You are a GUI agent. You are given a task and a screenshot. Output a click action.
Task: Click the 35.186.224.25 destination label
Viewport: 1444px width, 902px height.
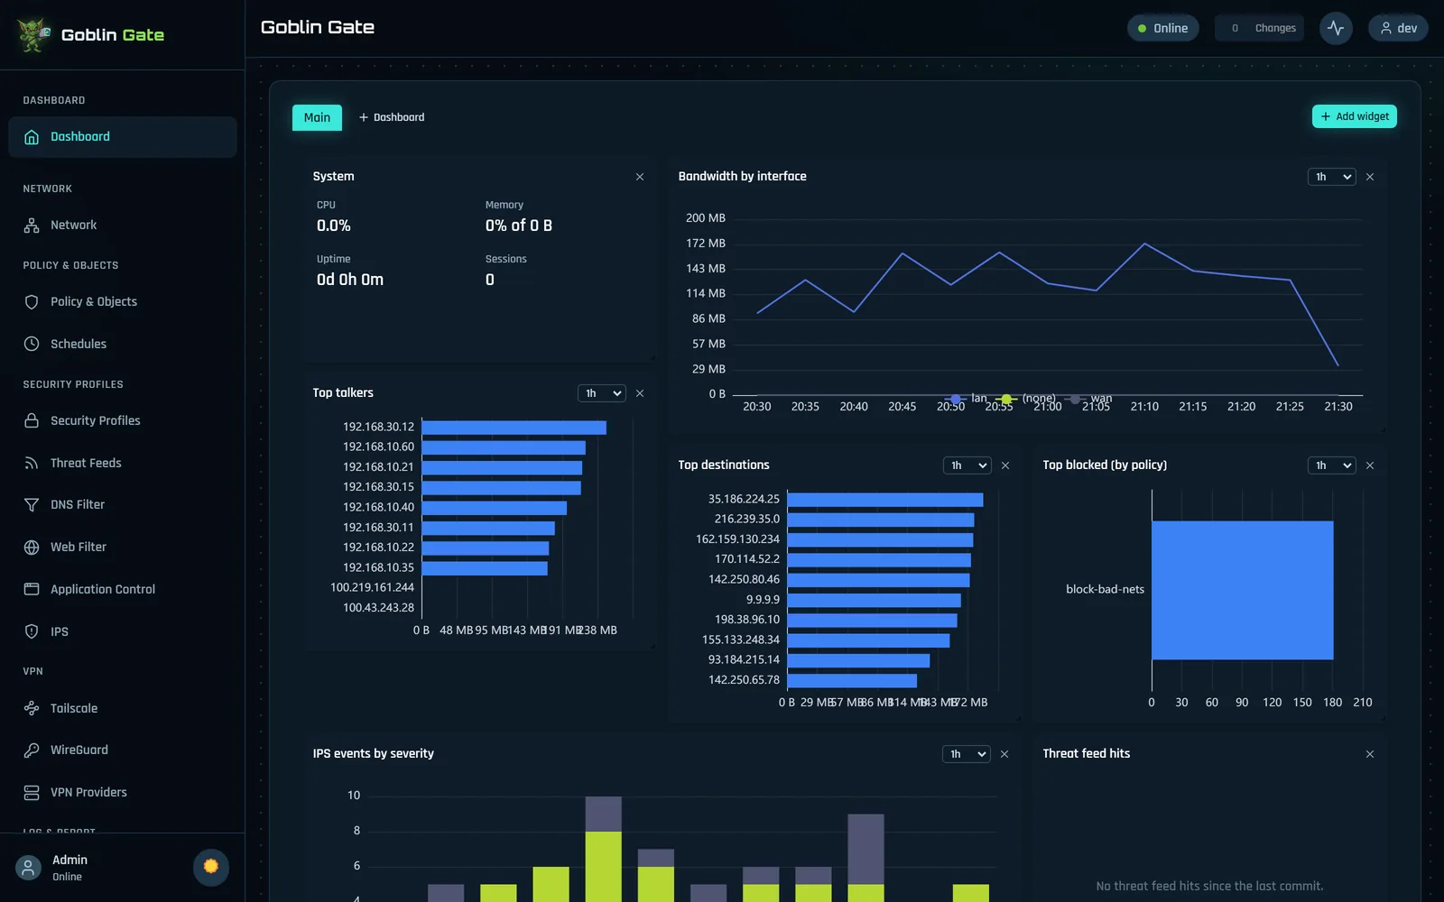tap(744, 499)
